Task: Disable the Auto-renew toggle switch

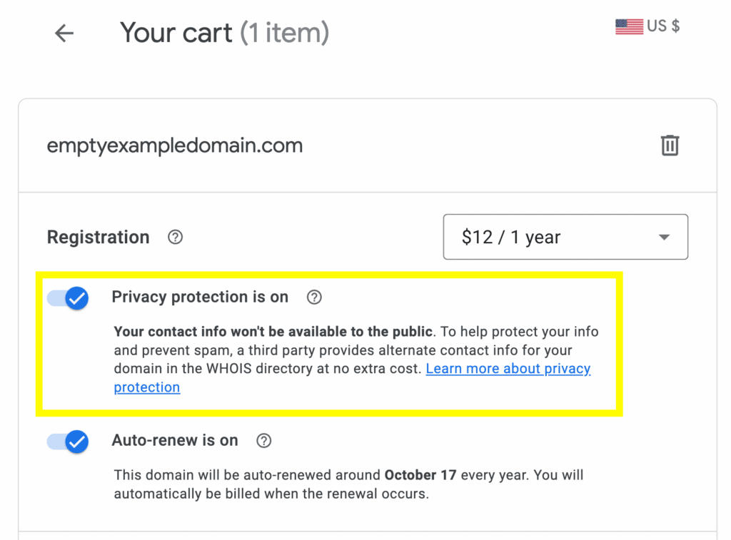Action: pyautogui.click(x=68, y=442)
